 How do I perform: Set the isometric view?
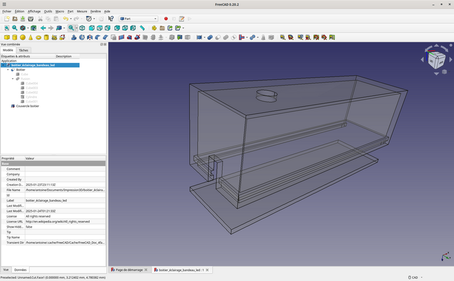coord(82,28)
